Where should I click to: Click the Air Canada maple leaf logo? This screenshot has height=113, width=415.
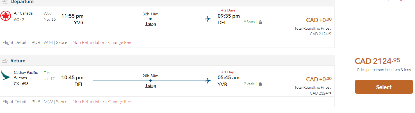pyautogui.click(x=6, y=16)
